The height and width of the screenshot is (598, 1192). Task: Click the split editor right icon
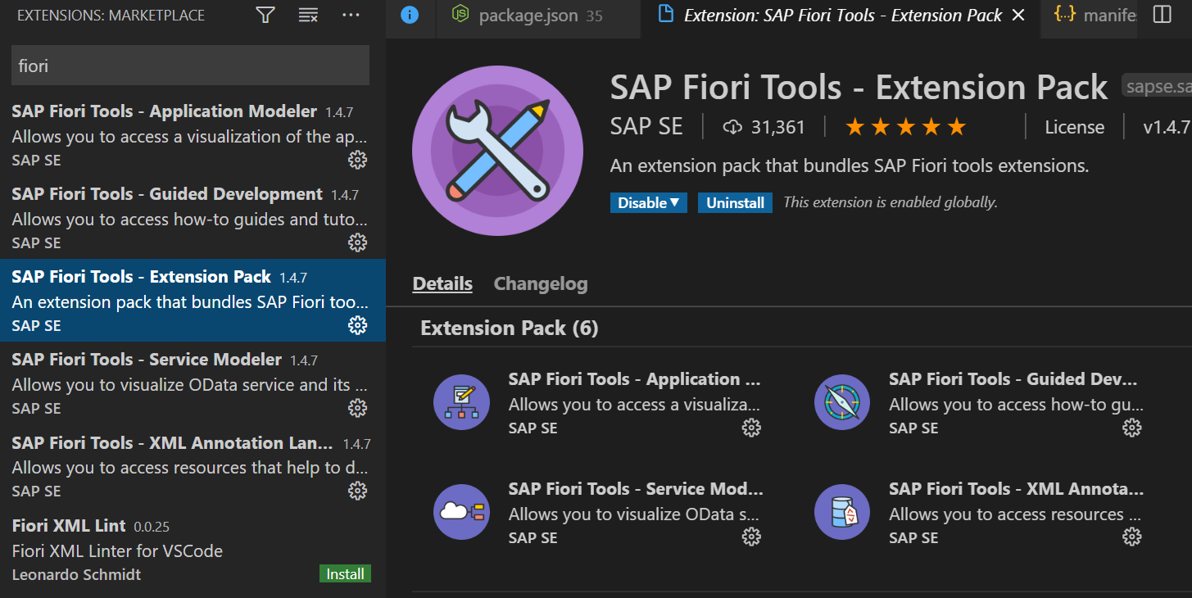click(1162, 15)
